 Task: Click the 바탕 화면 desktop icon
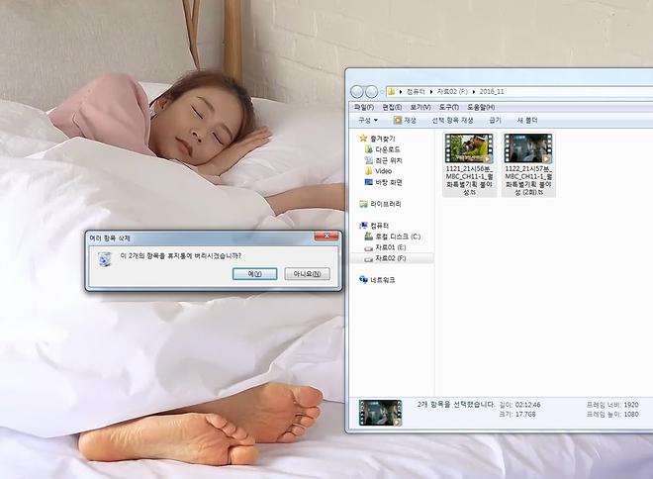coord(369,182)
